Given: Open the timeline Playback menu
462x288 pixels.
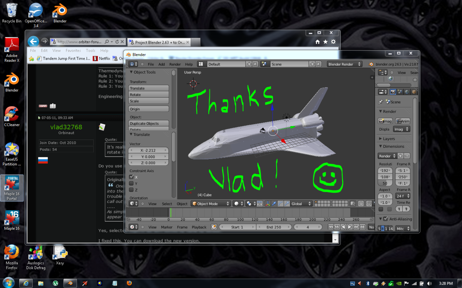Looking at the screenshot, I should (199, 227).
